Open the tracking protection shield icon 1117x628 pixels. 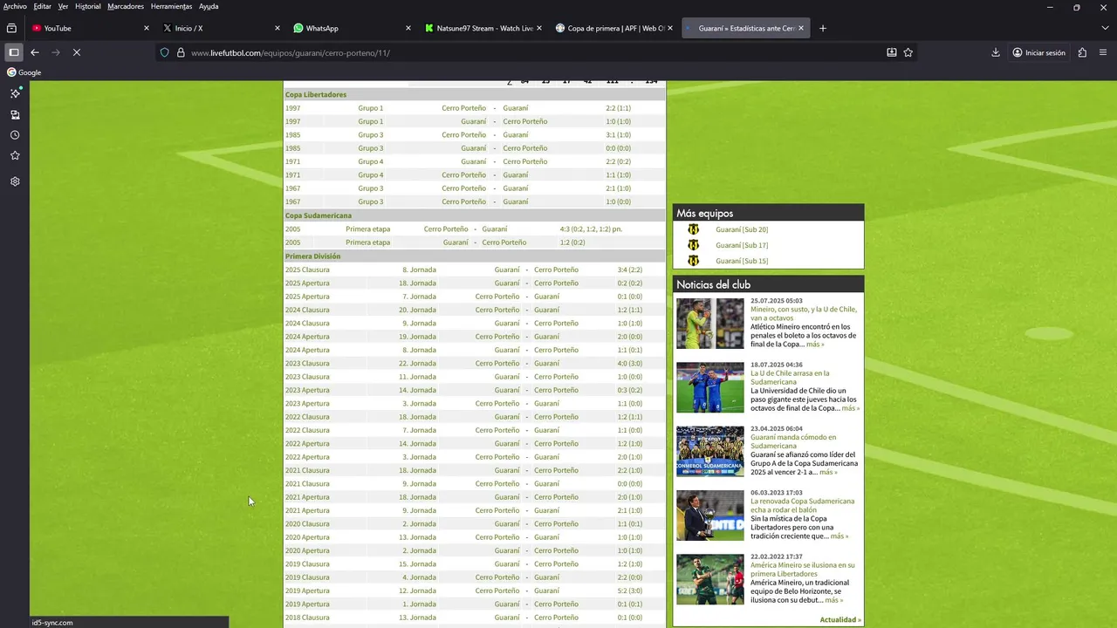coord(164,52)
